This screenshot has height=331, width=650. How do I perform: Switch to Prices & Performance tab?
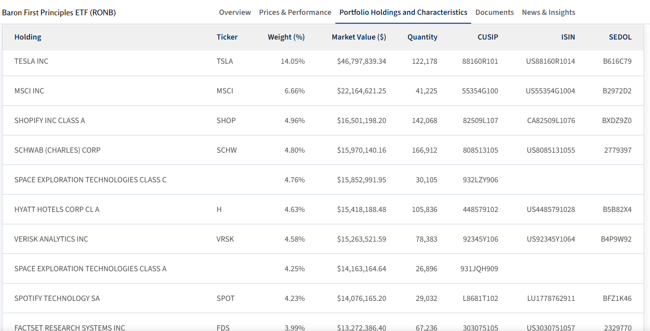coord(295,12)
